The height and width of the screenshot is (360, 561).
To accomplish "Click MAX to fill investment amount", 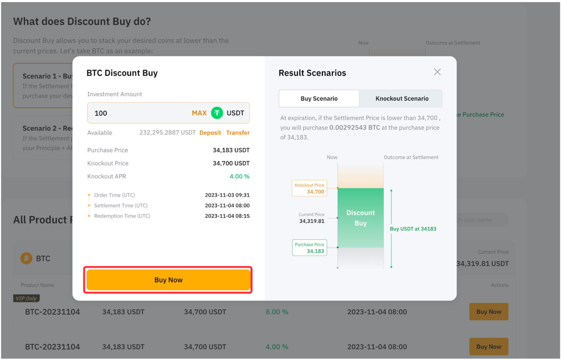I will [199, 113].
